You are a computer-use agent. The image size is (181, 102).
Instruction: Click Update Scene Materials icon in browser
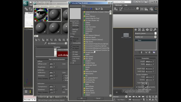[x=96, y=9]
